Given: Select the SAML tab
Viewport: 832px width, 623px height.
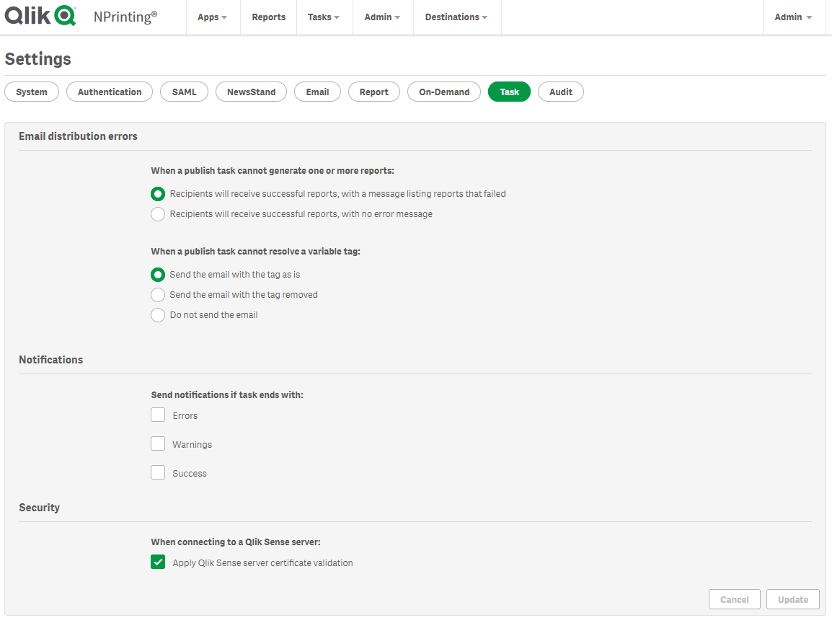Looking at the screenshot, I should [x=184, y=92].
